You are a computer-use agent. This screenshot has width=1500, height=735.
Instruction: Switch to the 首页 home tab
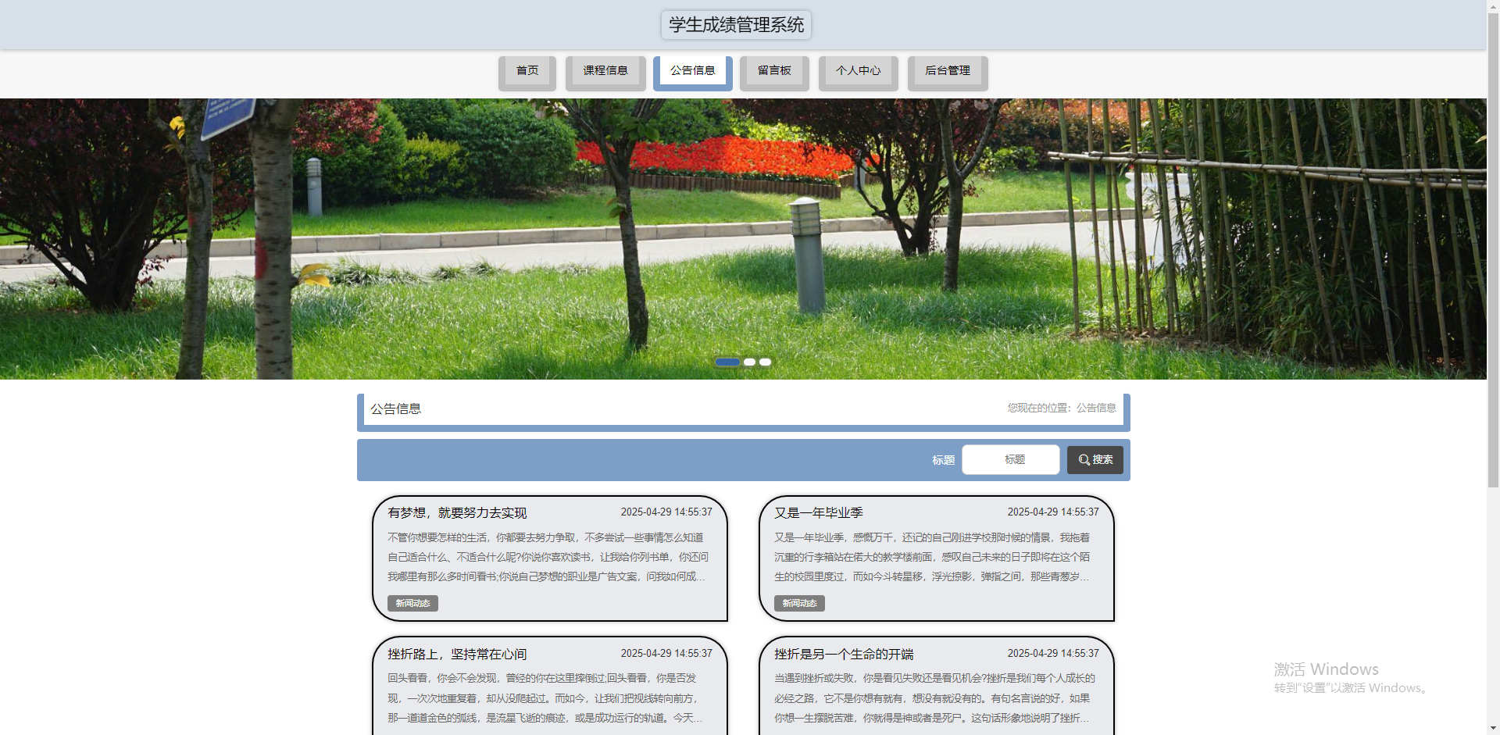[527, 70]
